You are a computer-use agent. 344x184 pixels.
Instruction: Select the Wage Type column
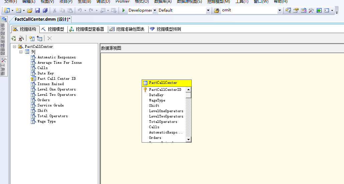[46, 122]
